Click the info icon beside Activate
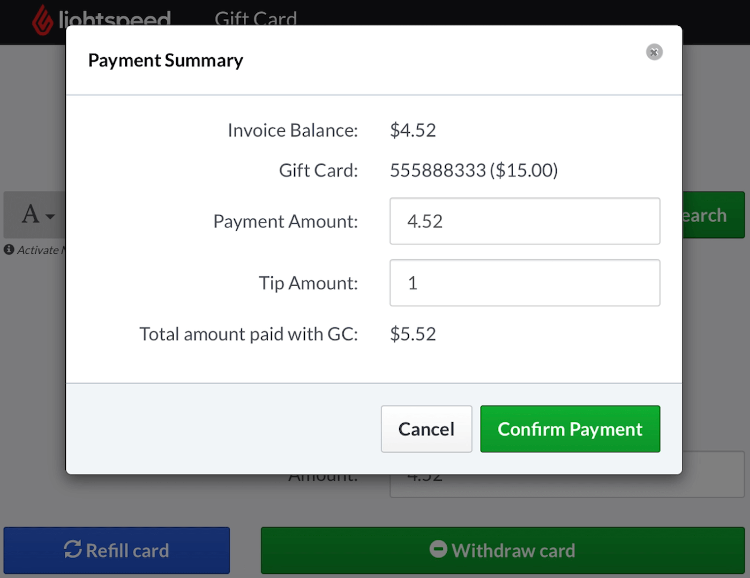 click(x=9, y=250)
